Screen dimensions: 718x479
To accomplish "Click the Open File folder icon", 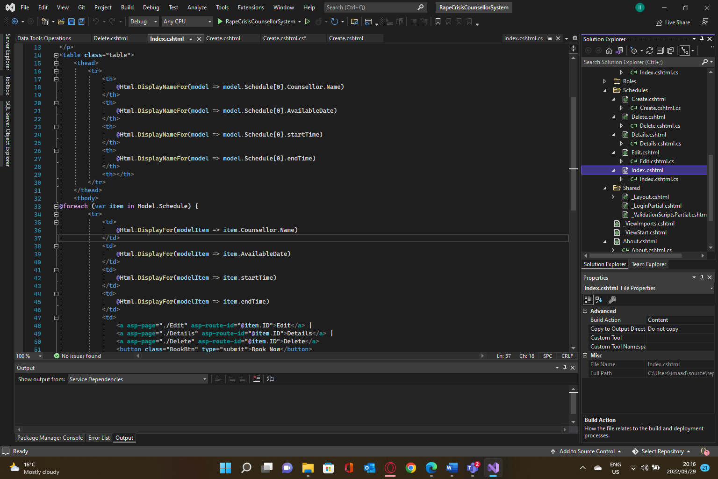I will click(61, 22).
